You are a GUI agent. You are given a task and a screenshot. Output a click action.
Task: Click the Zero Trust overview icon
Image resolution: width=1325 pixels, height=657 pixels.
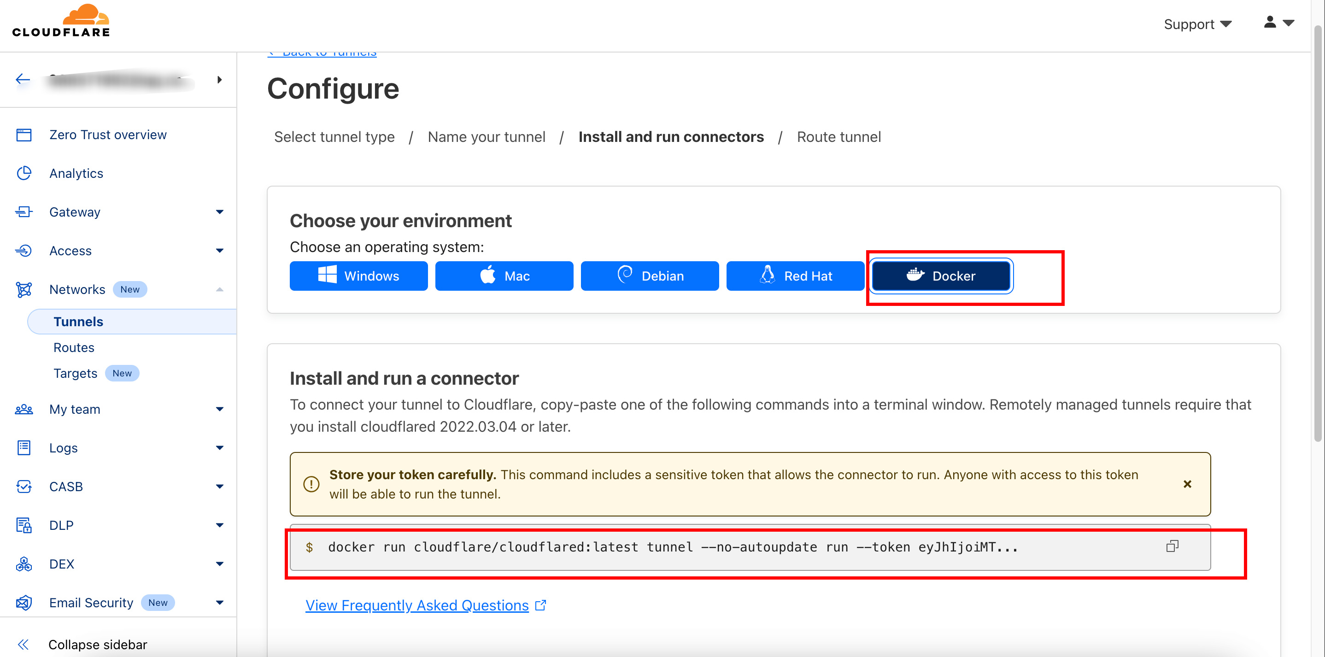pyautogui.click(x=23, y=135)
